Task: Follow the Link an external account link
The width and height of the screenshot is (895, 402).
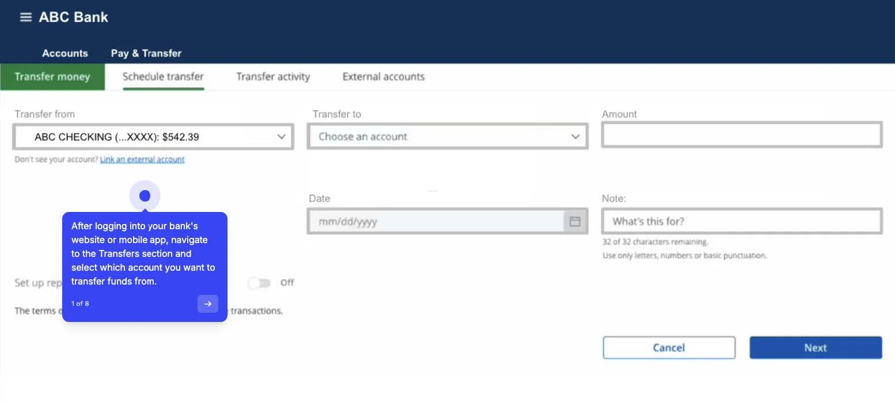Action: [142, 160]
